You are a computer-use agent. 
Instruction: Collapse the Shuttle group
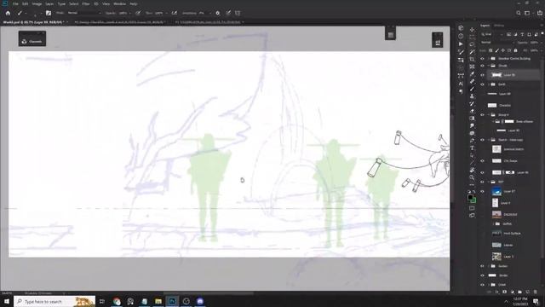click(489, 66)
